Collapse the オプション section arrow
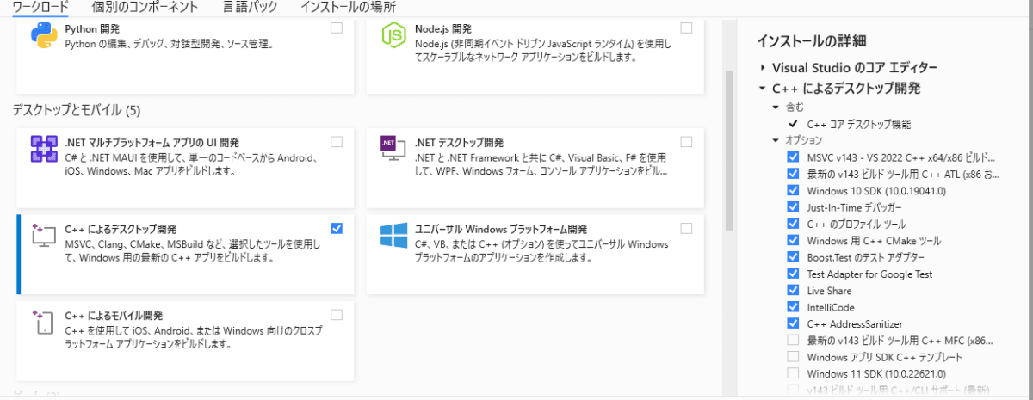The image size is (1033, 400). [776, 140]
